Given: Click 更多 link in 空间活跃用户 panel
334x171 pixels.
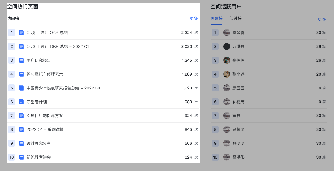Looking at the screenshot, I should [x=322, y=19].
